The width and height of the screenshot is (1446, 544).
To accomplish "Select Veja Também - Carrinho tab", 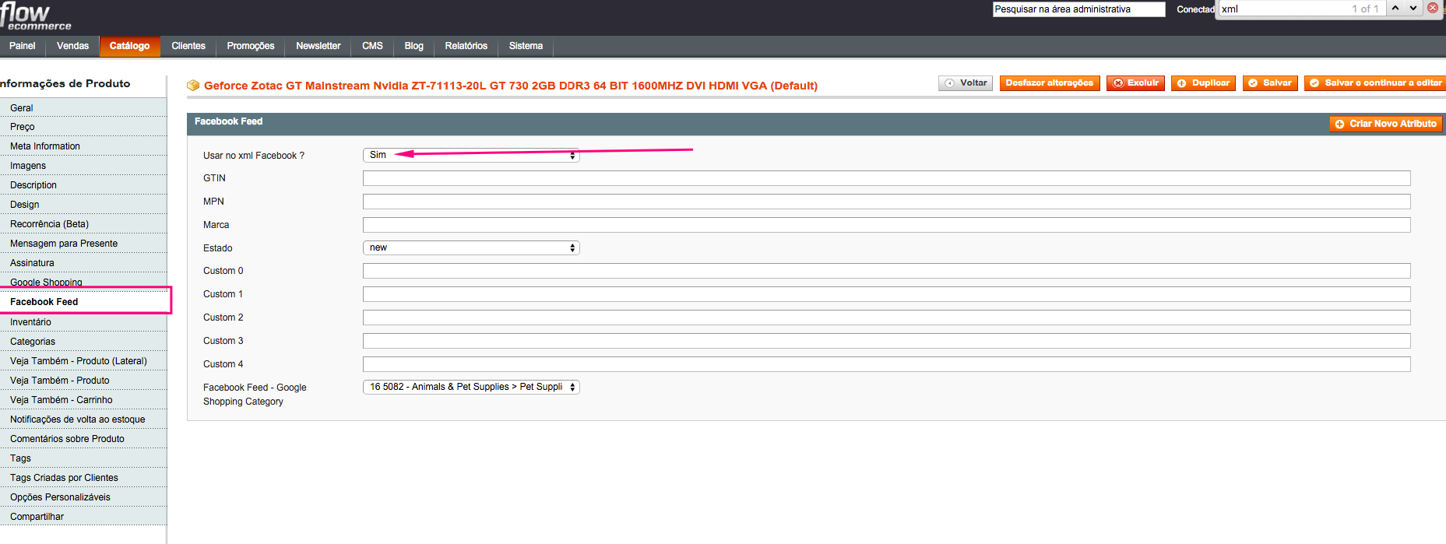I will [x=83, y=400].
